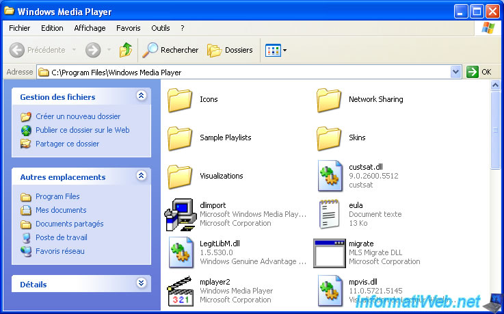
Task: Click the folder icon in address bar
Action: [44, 73]
